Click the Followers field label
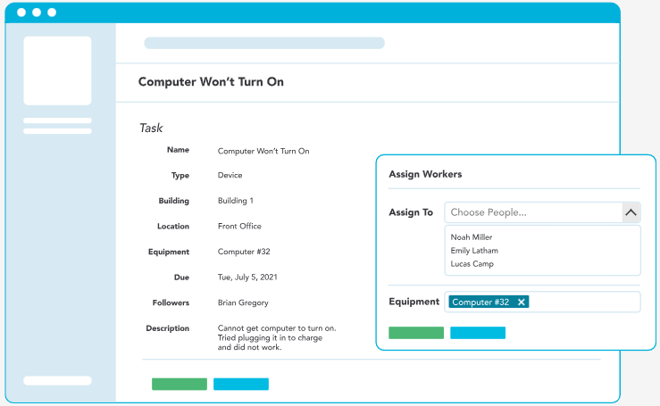The height and width of the screenshot is (406, 660). pyautogui.click(x=171, y=302)
